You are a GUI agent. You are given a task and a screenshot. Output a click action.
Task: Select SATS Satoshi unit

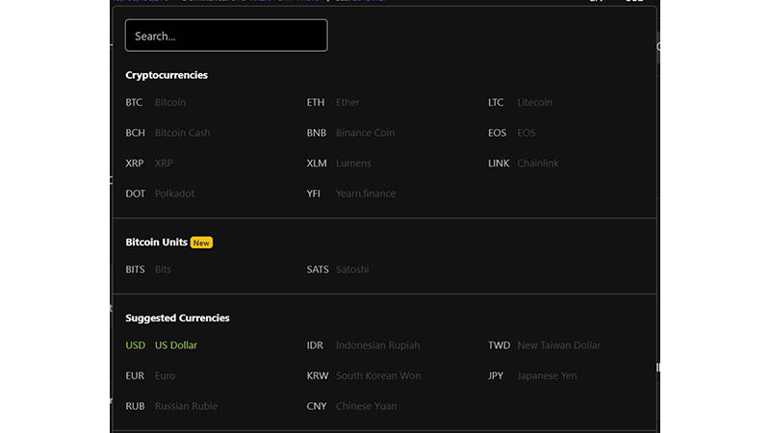click(338, 269)
